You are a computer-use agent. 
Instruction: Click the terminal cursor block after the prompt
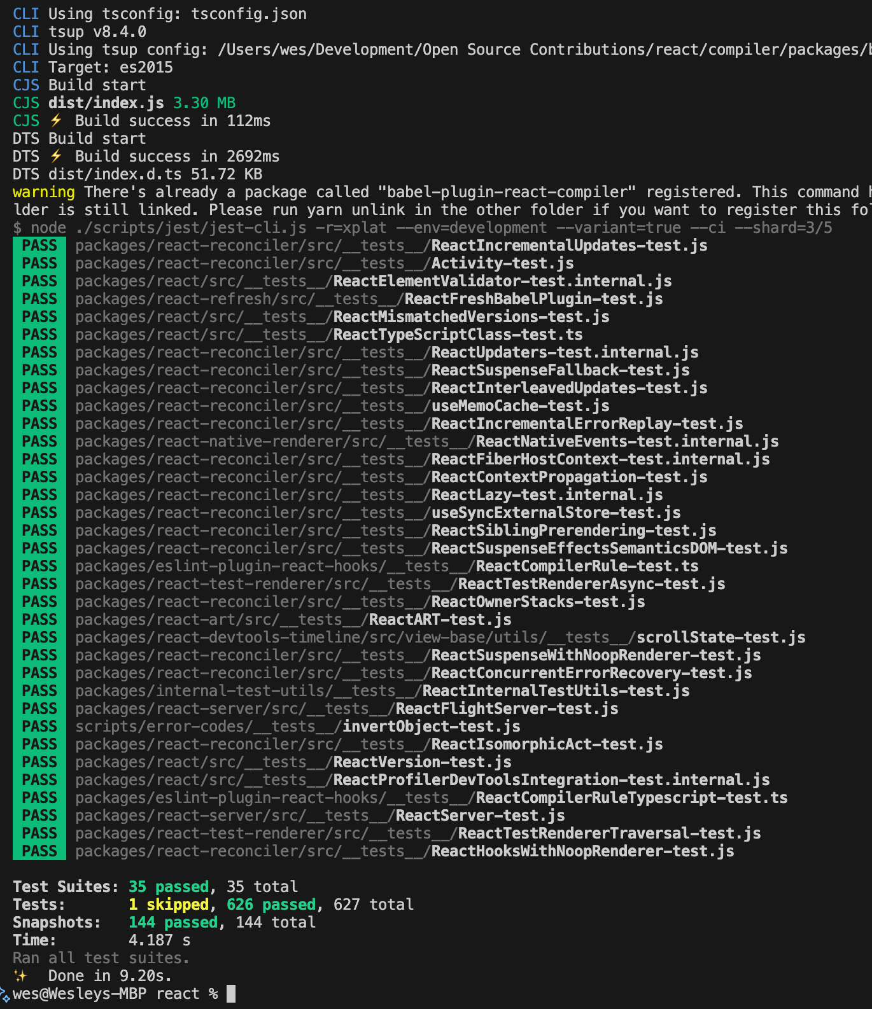[231, 994]
